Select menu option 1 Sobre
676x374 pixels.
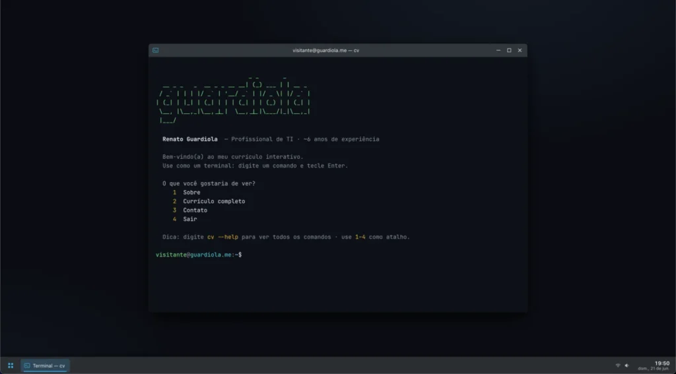187,192
